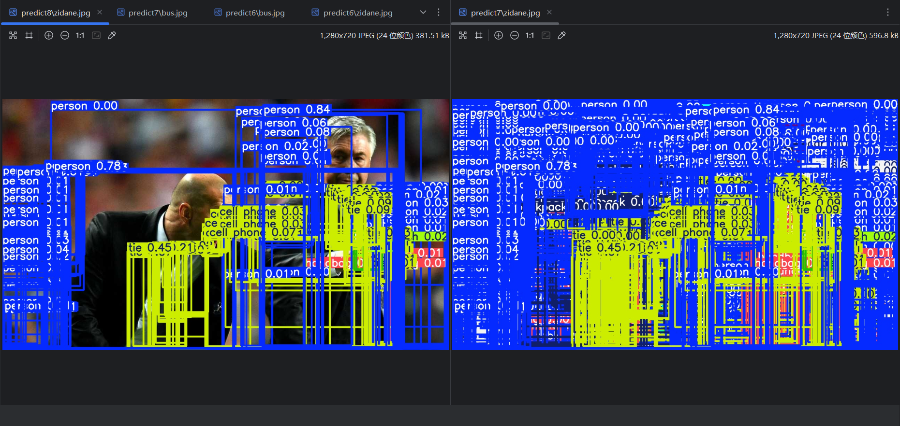900x426 pixels.
Task: Toggle grid display in right image viewer
Action: (479, 35)
